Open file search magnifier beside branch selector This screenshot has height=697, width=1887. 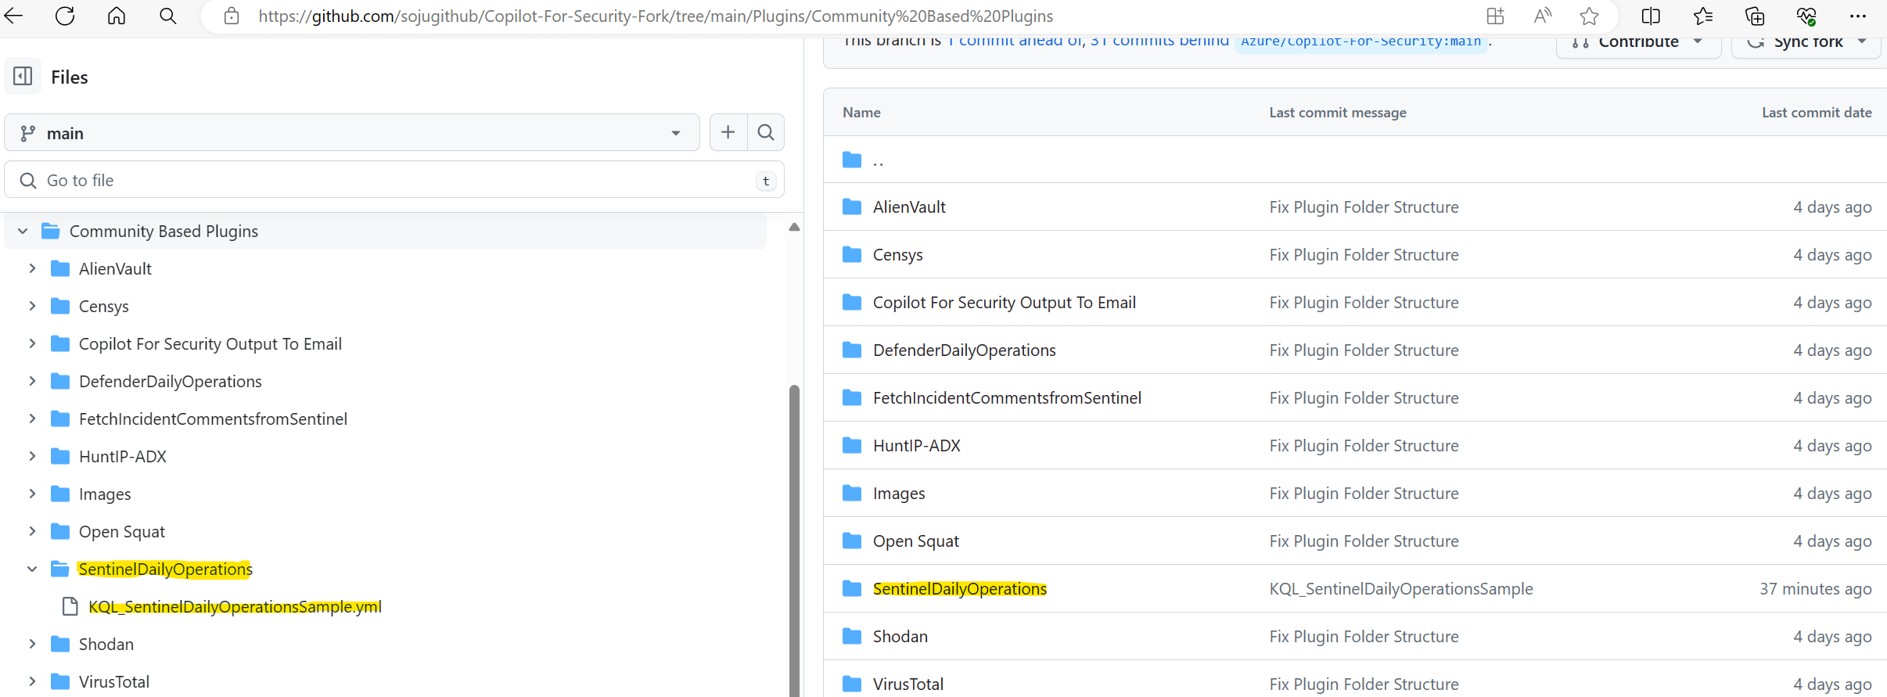(766, 133)
